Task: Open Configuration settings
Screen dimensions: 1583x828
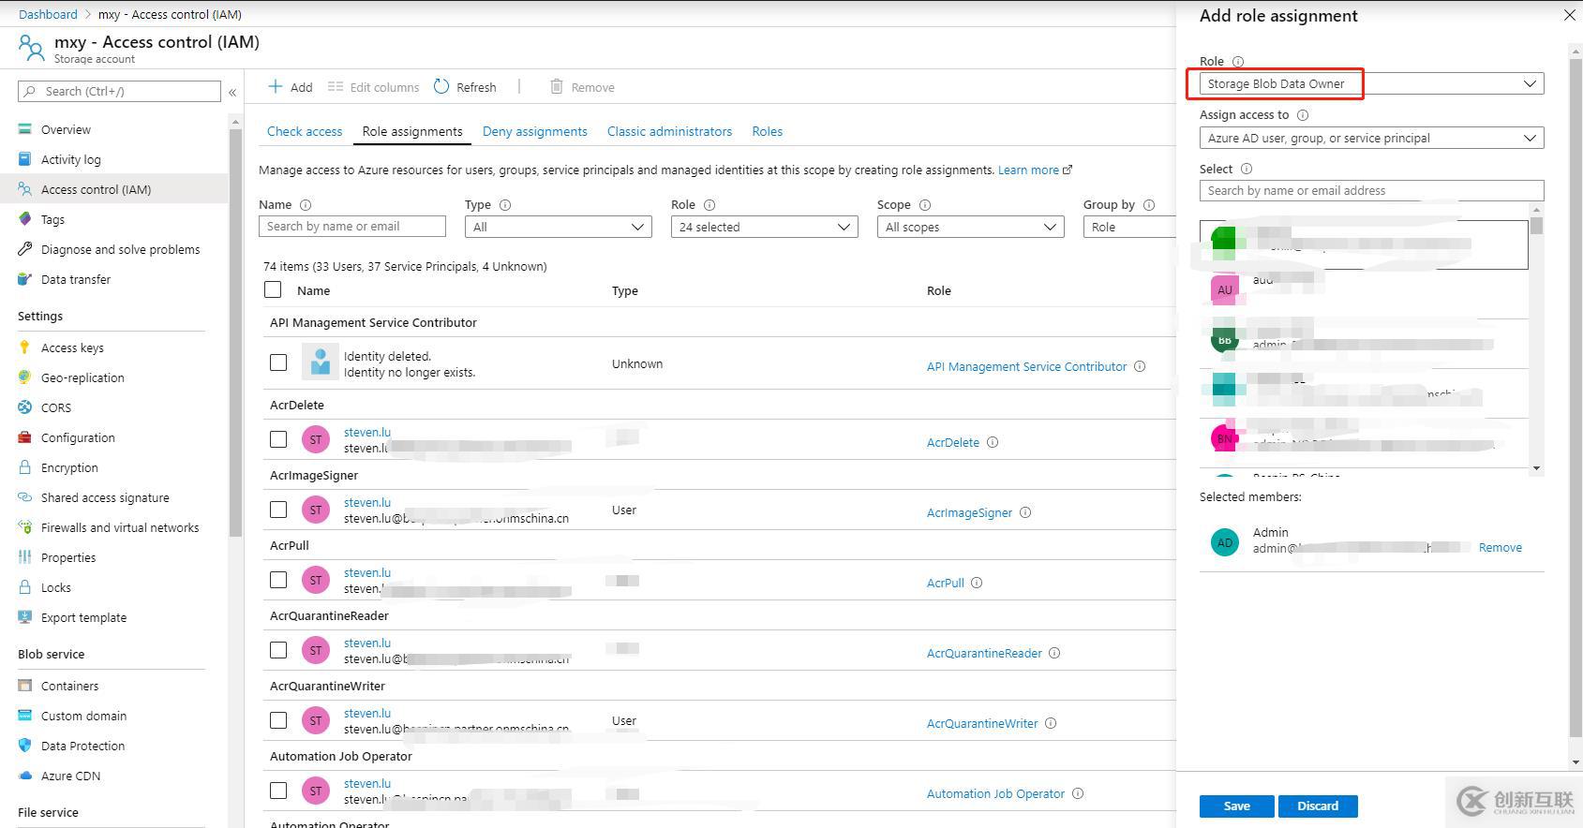Action: coord(78,437)
